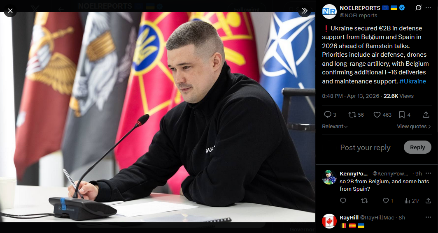Click the post timestamp 8:48 PM Apr 13, 2026

(351, 96)
